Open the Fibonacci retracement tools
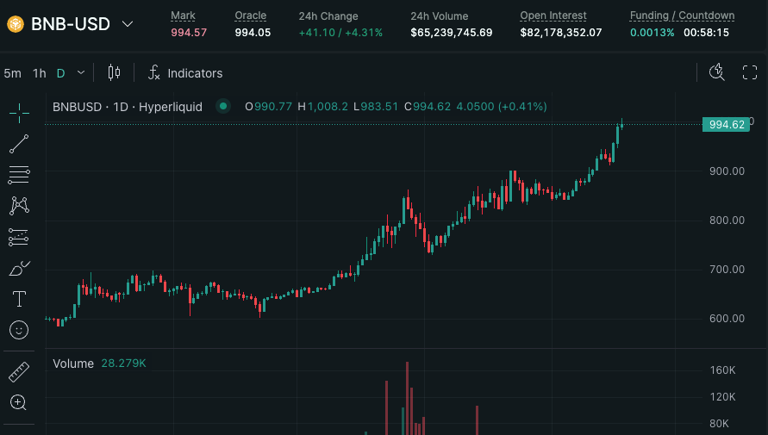The width and height of the screenshot is (768, 435). [19, 175]
